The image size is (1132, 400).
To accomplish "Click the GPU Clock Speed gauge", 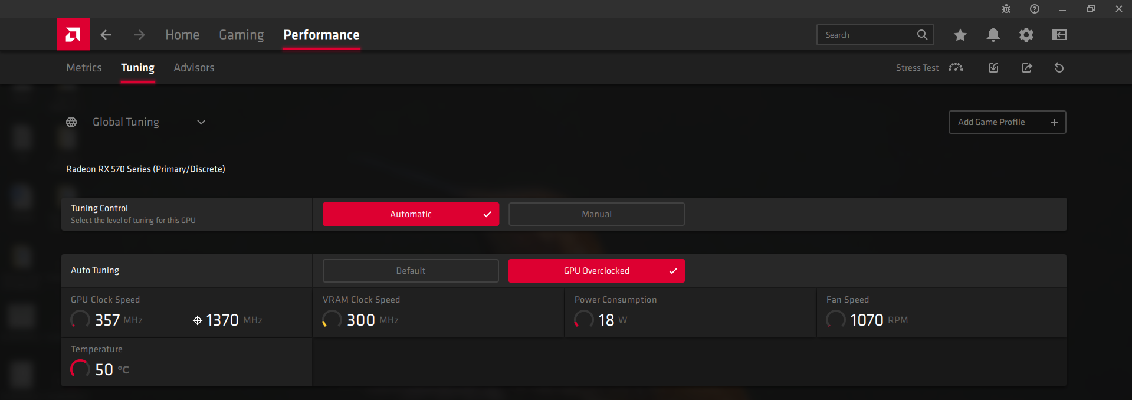I will pyautogui.click(x=80, y=320).
